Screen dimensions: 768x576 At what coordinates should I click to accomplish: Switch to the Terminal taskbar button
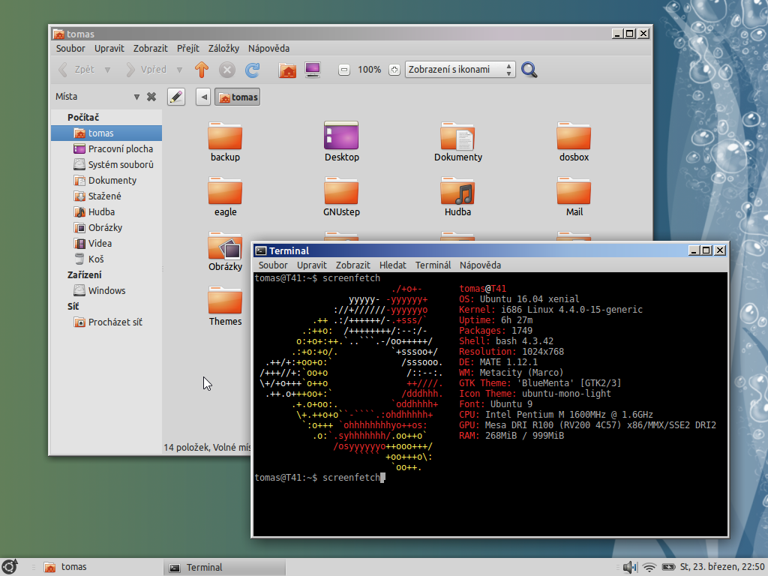coord(225,567)
